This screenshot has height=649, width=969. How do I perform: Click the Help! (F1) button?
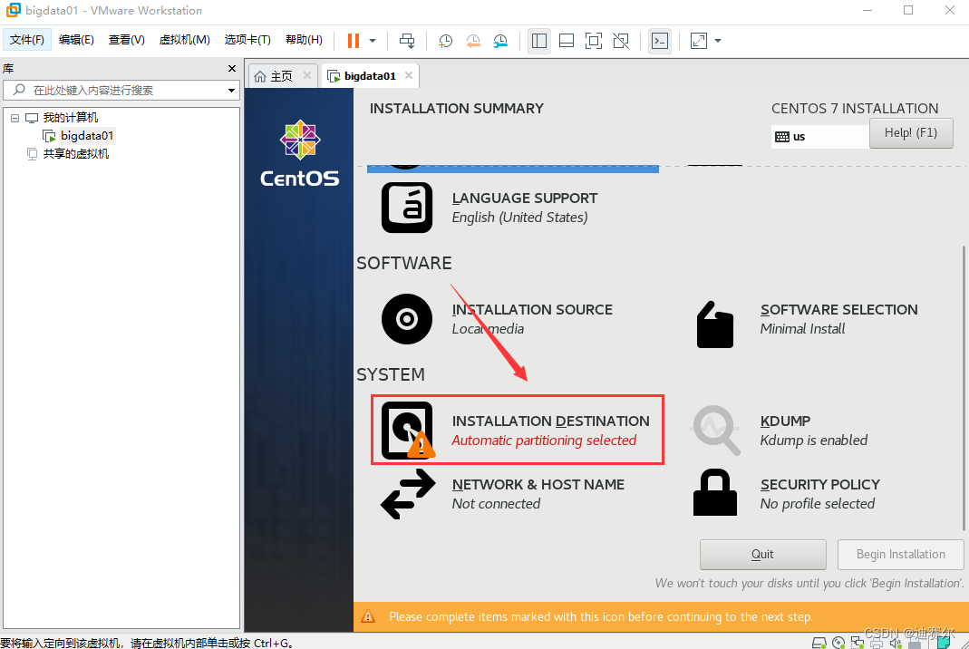click(911, 133)
